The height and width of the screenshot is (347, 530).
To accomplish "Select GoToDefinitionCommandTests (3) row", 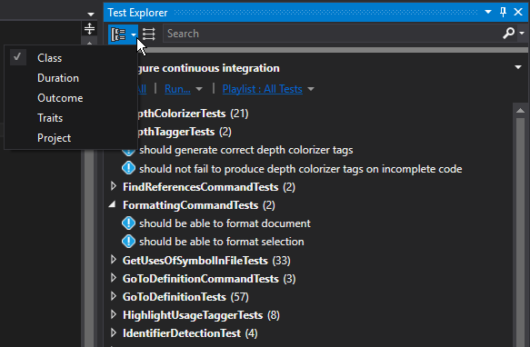I will click(209, 279).
